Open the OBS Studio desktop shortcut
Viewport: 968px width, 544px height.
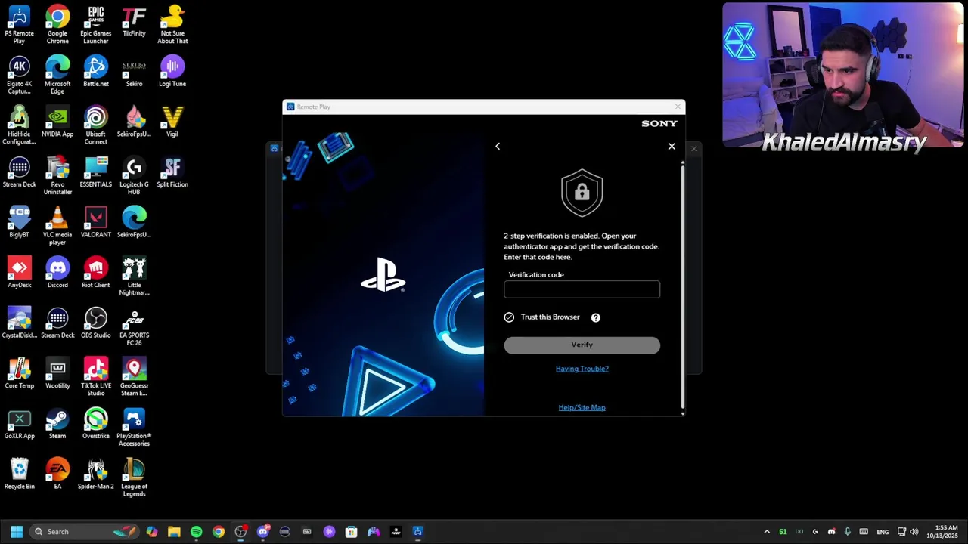coord(96,323)
